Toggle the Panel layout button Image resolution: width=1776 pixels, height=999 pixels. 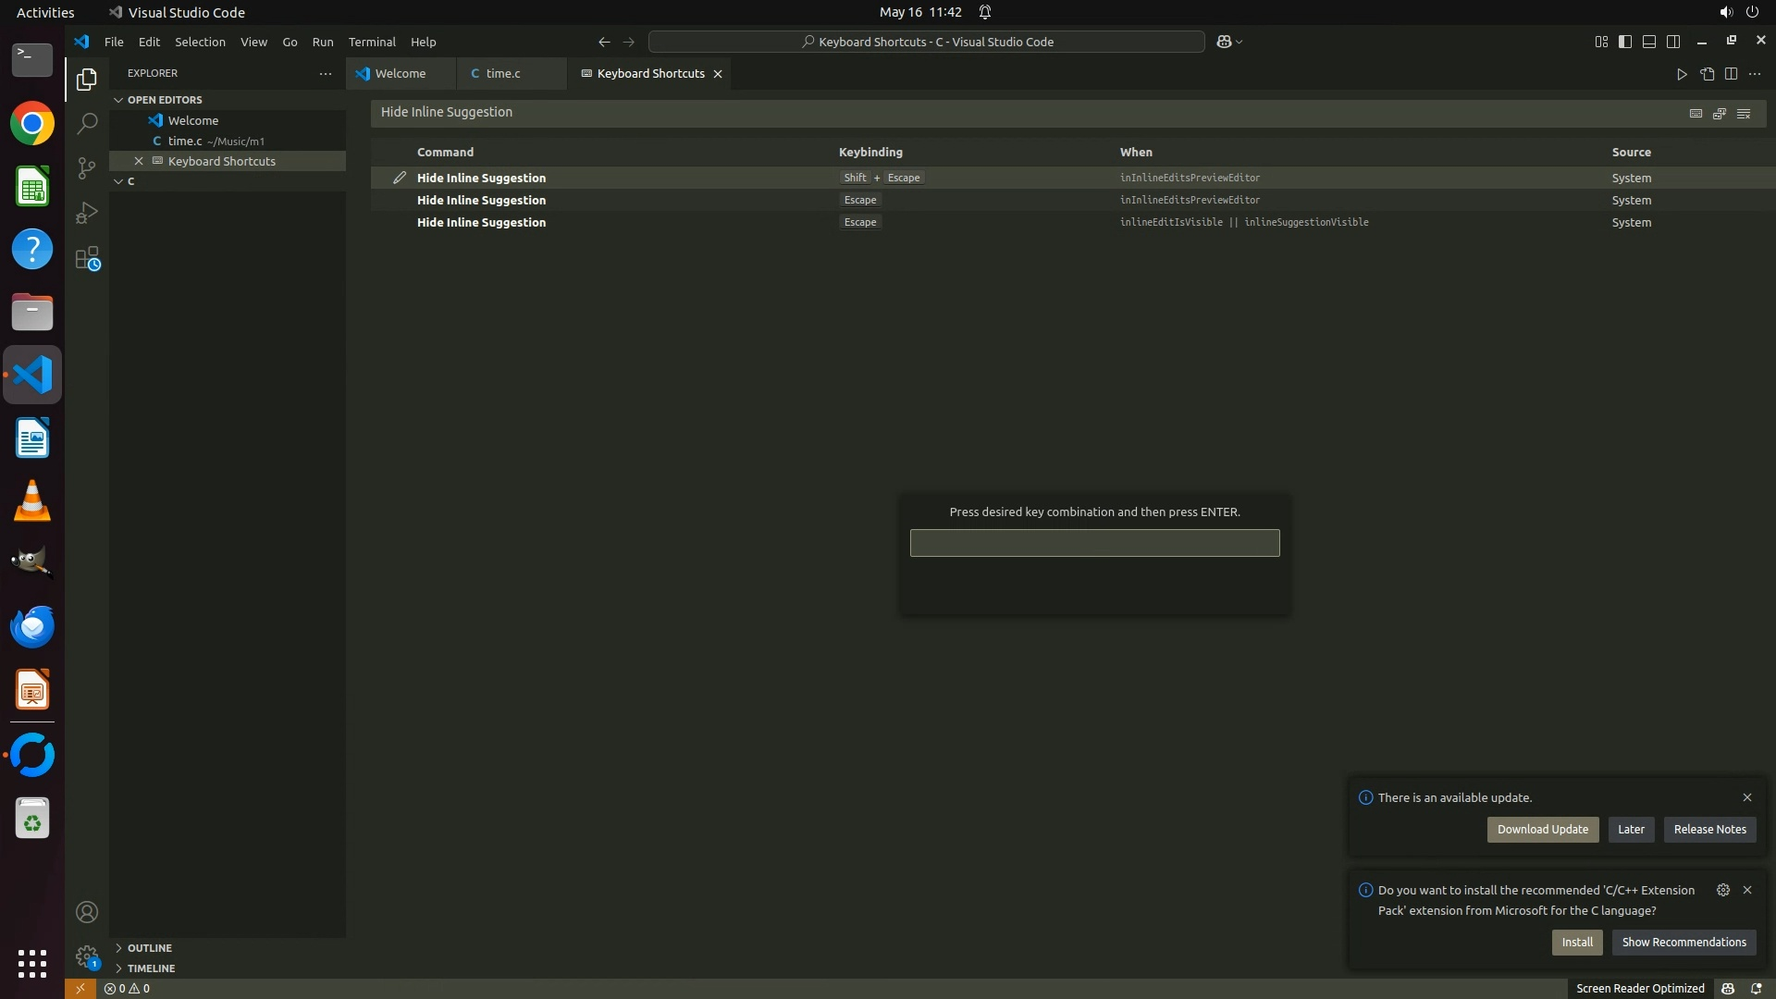[x=1649, y=42]
